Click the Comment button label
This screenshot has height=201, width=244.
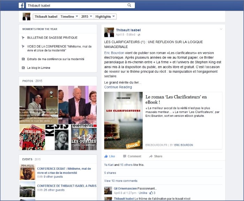click(x=134, y=156)
